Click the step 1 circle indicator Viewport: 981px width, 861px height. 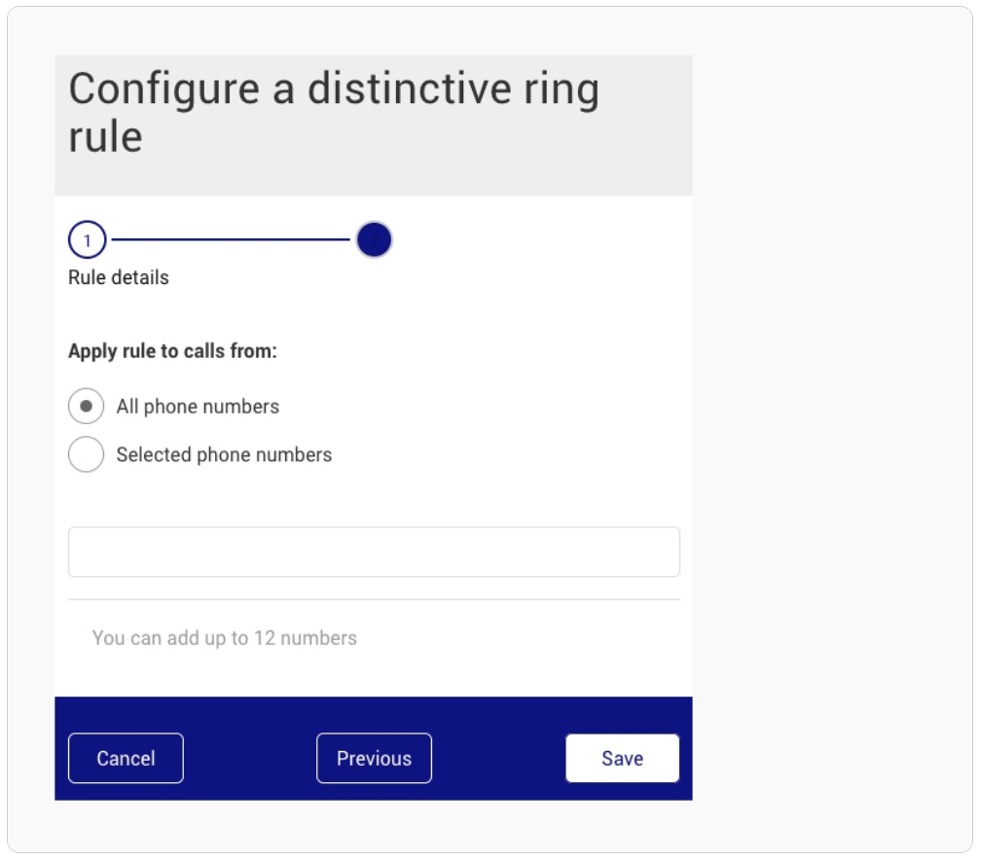pyautogui.click(x=87, y=239)
